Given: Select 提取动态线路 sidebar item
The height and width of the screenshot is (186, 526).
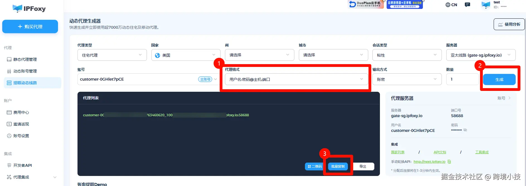Looking at the screenshot, I should 32,83.
